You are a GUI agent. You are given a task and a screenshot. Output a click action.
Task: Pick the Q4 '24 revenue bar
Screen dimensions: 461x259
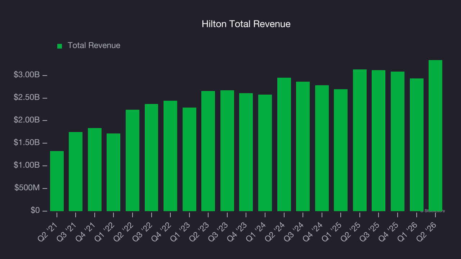click(322, 148)
